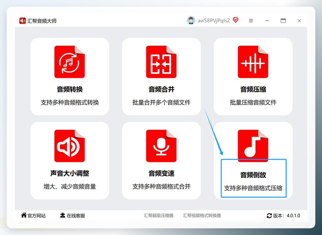Open the hamburger menu
Image resolution: width=322 pixels, height=235 pixels.
point(251,21)
